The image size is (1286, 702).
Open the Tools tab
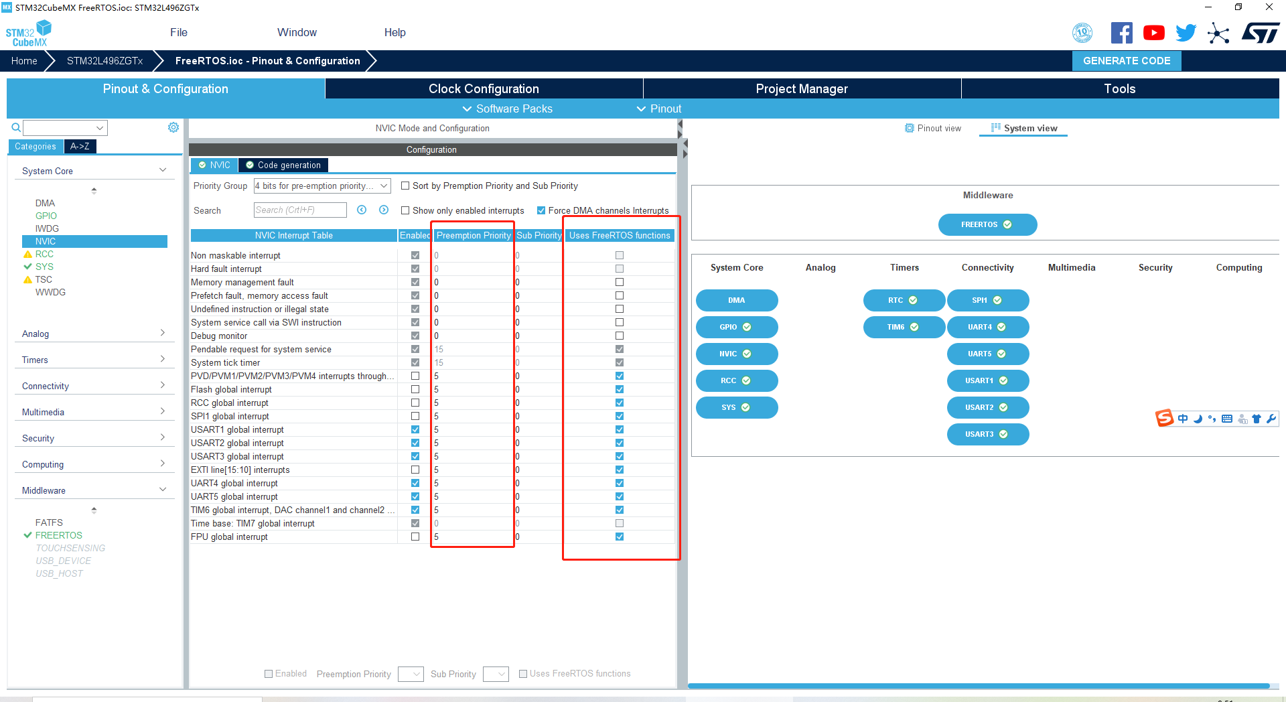coord(1120,88)
